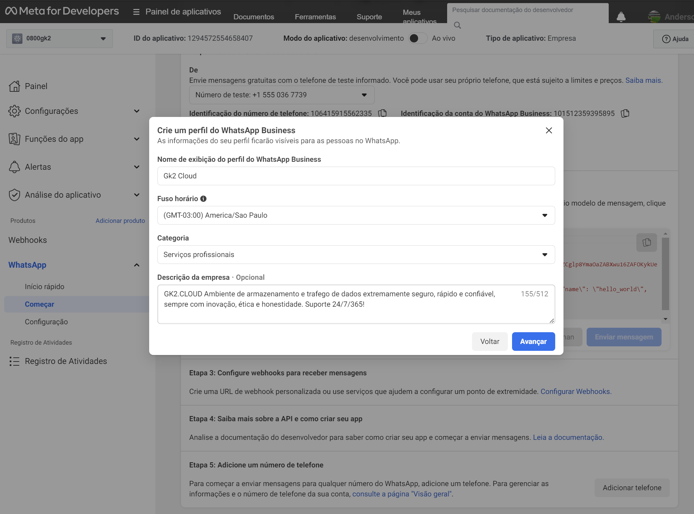The height and width of the screenshot is (514, 694).
Task: Click the 0800gk2 app icon
Action: point(17,38)
